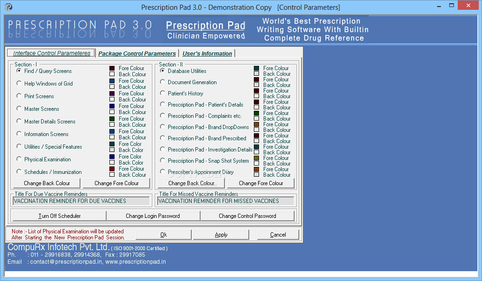Click the Prescription Pad app icon in title bar
Image resolution: width=482 pixels, height=281 pixels.
(x=8, y=7)
